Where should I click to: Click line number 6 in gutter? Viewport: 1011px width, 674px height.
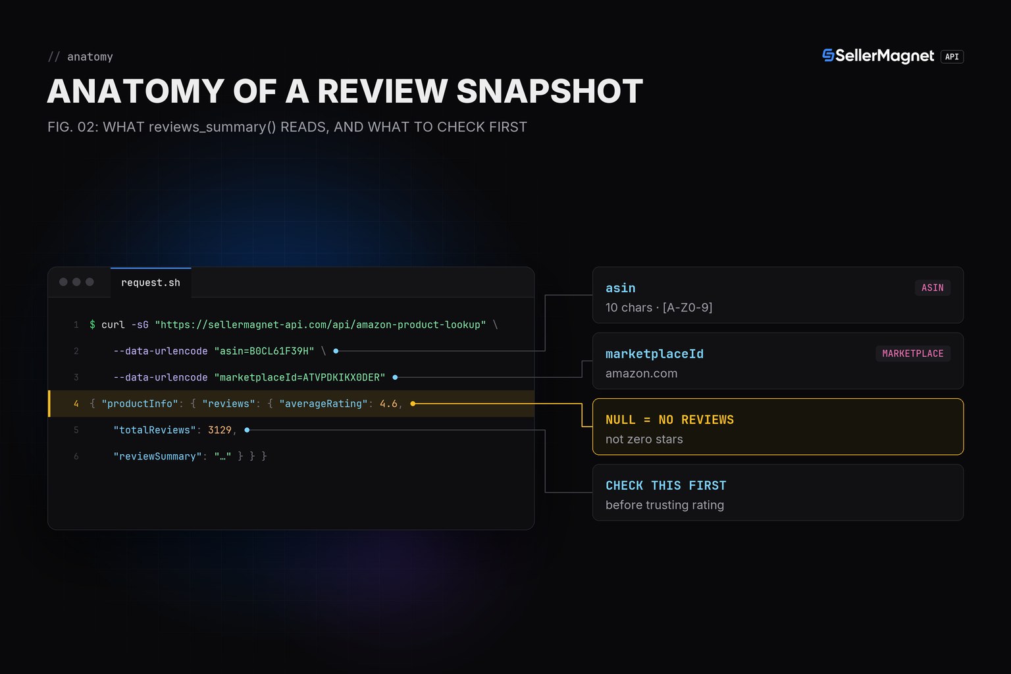pyautogui.click(x=76, y=456)
